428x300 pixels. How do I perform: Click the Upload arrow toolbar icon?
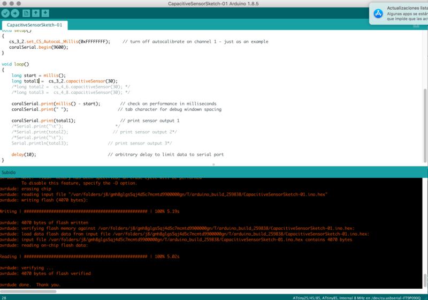15,13
